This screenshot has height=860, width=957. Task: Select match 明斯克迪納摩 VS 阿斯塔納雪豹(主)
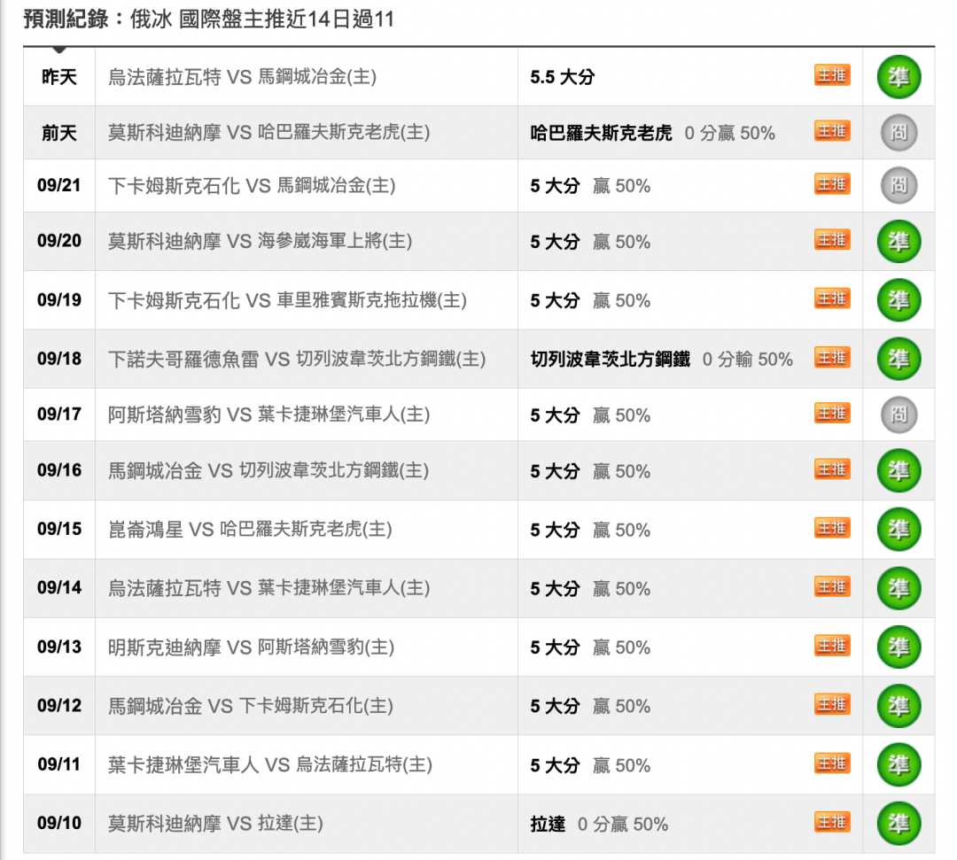coord(252,647)
